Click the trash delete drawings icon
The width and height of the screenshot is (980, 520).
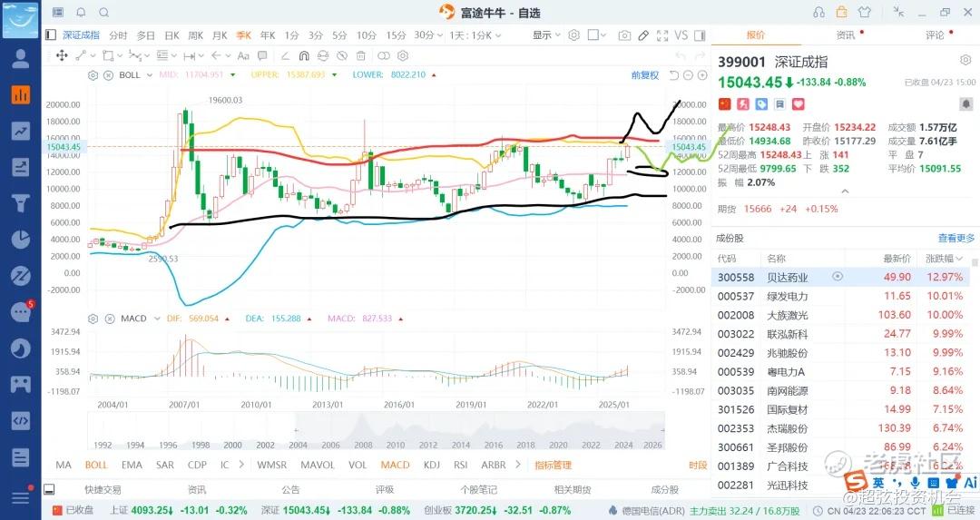[360, 55]
